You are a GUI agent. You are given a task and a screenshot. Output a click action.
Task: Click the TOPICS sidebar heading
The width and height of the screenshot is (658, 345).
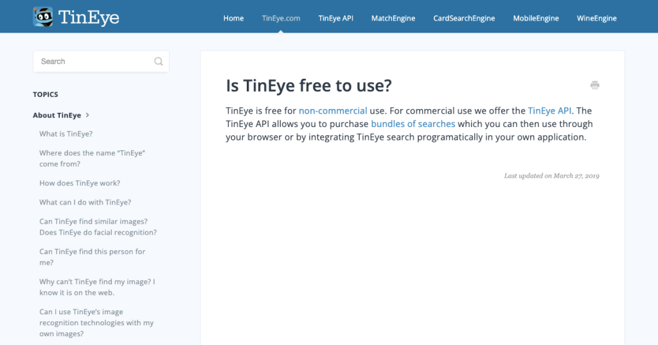[x=46, y=95]
